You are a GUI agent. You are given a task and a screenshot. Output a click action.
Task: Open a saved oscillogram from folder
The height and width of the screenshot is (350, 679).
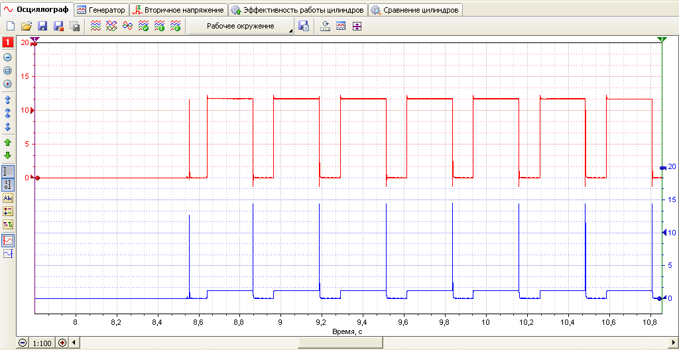coord(27,26)
